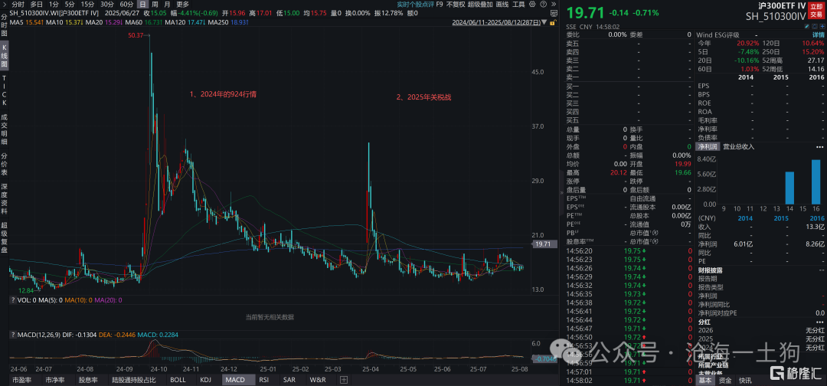Select weekly 周 K-line period
The height and width of the screenshot is (386, 827).
coord(155,5)
